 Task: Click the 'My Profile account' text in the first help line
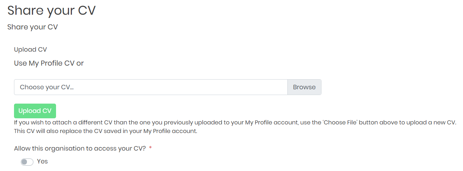click(x=272, y=123)
